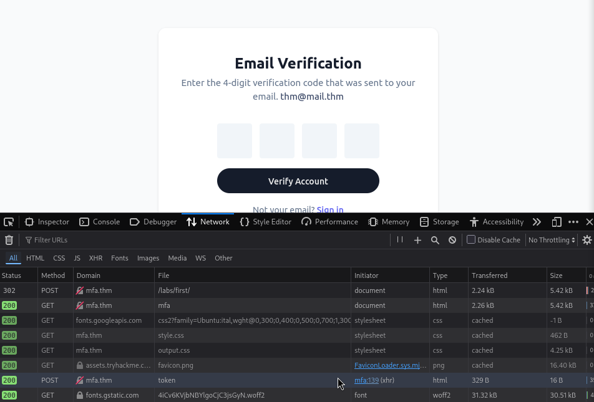Pause network recording

[x=400, y=239]
